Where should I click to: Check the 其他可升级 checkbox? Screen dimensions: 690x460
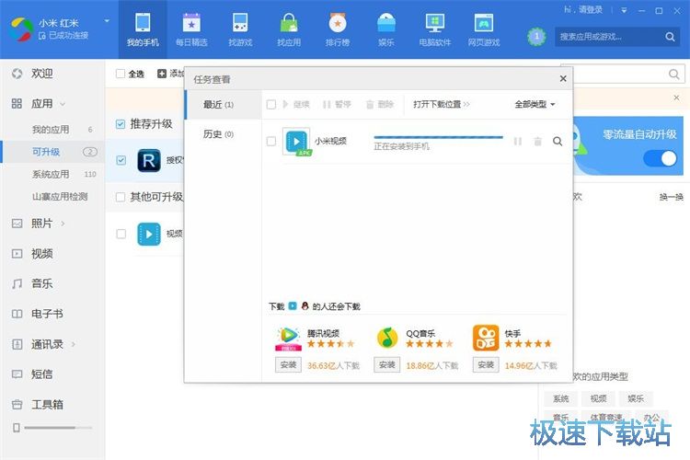121,197
